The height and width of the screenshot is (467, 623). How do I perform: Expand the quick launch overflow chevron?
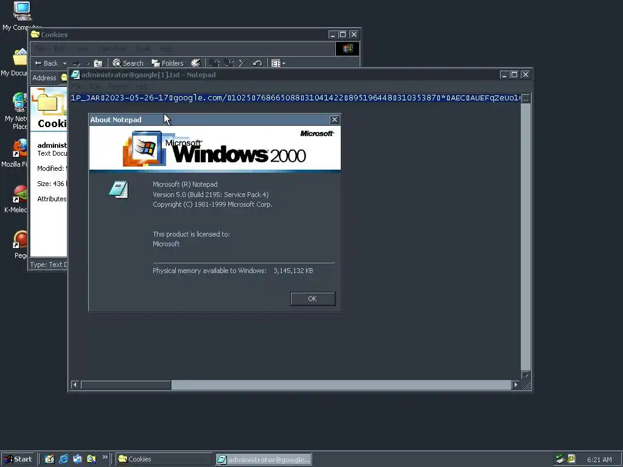105,457
